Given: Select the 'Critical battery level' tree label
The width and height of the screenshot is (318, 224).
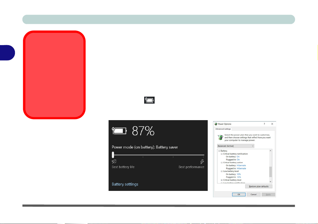Looking at the screenshot, I should pyautogui.click(x=232, y=180).
